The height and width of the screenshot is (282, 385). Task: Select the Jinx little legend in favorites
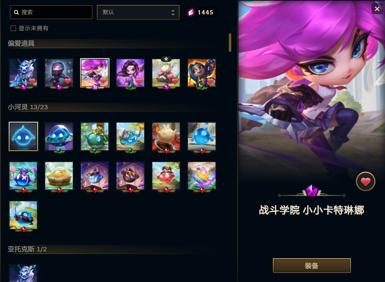[201, 73]
